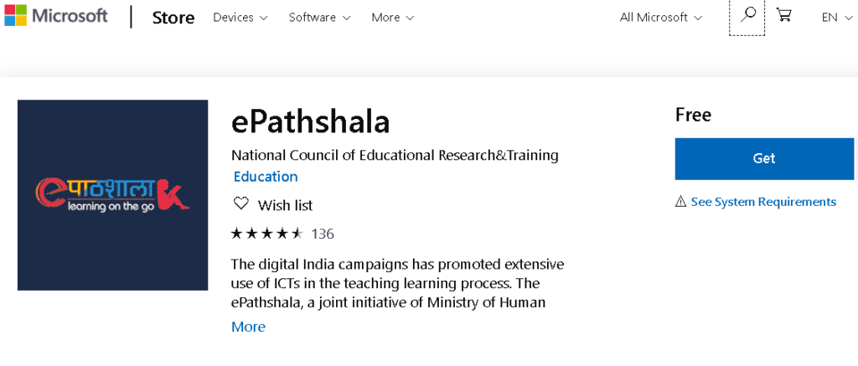Go to the Store home link
Screen dimensions: 858x366
point(173,18)
